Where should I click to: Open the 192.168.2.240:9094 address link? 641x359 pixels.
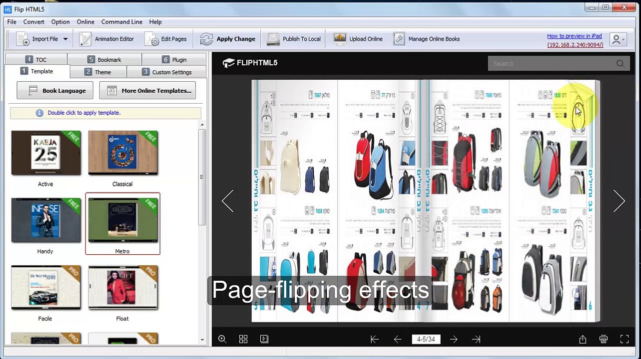tap(575, 45)
